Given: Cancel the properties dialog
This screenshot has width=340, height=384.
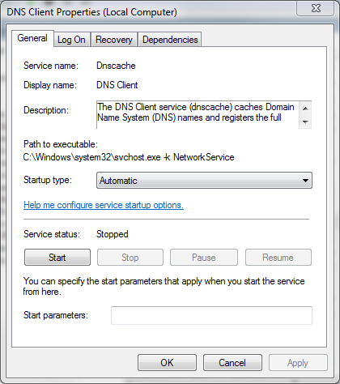Looking at the screenshot, I should [x=232, y=363].
